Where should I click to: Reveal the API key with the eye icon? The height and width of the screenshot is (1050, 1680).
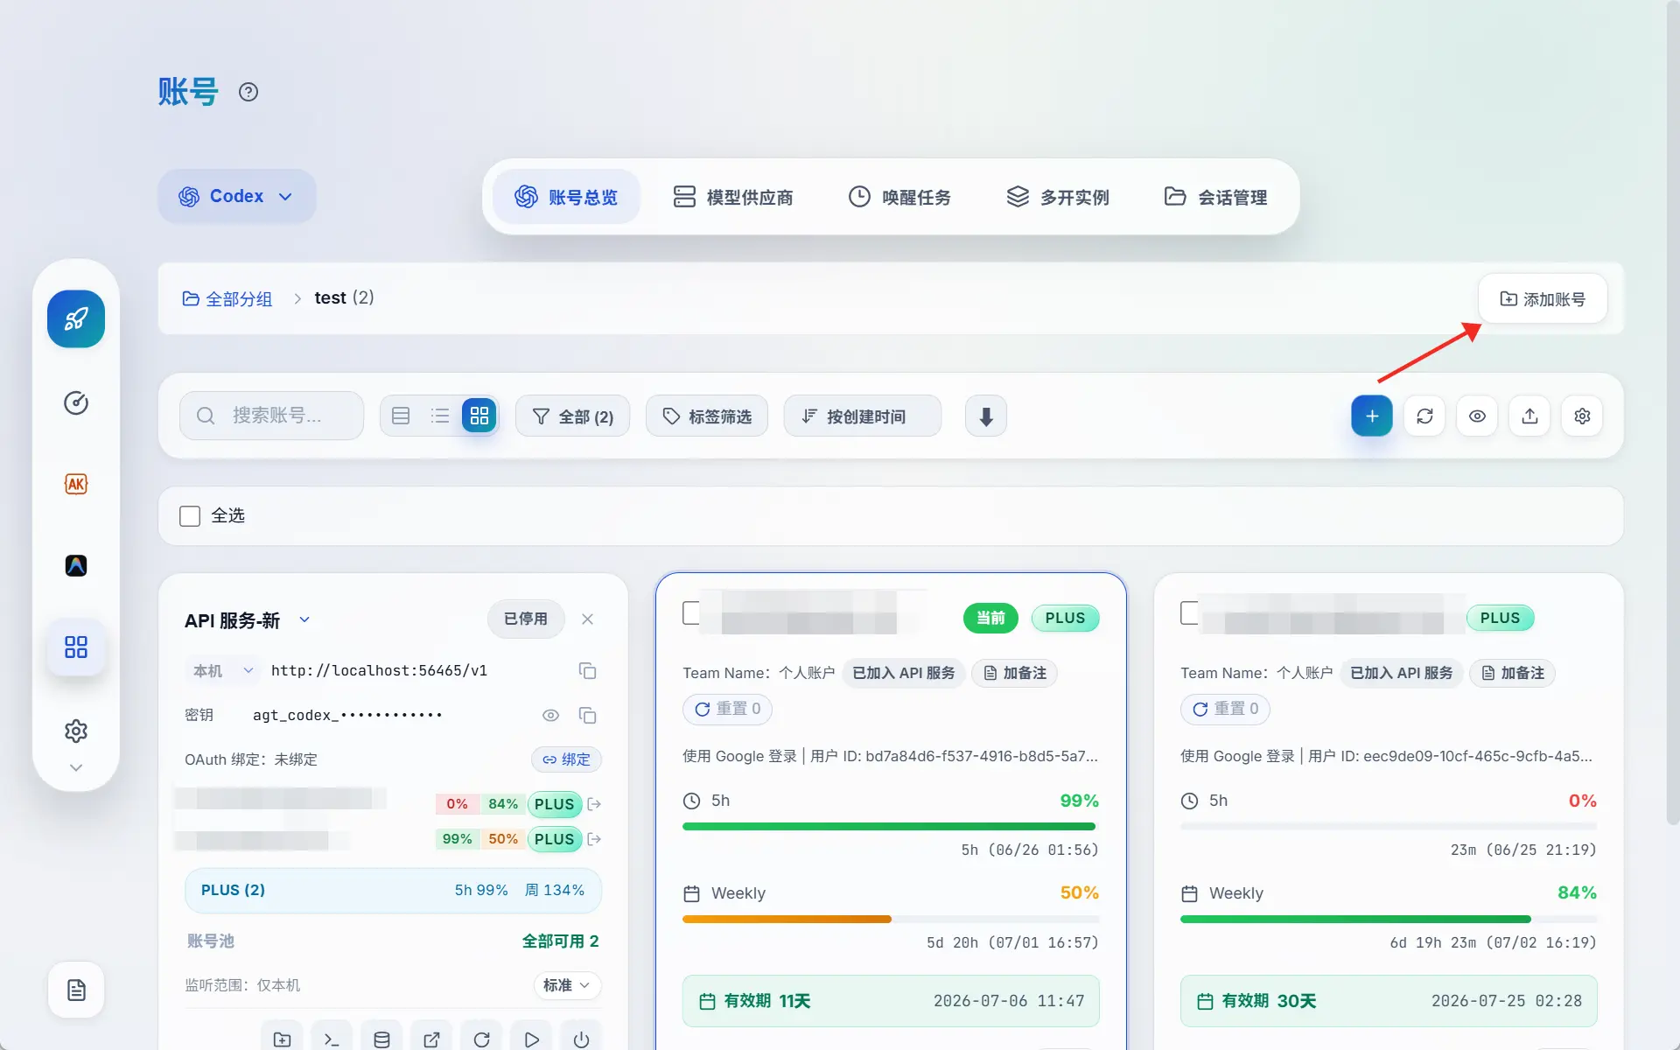click(x=550, y=716)
